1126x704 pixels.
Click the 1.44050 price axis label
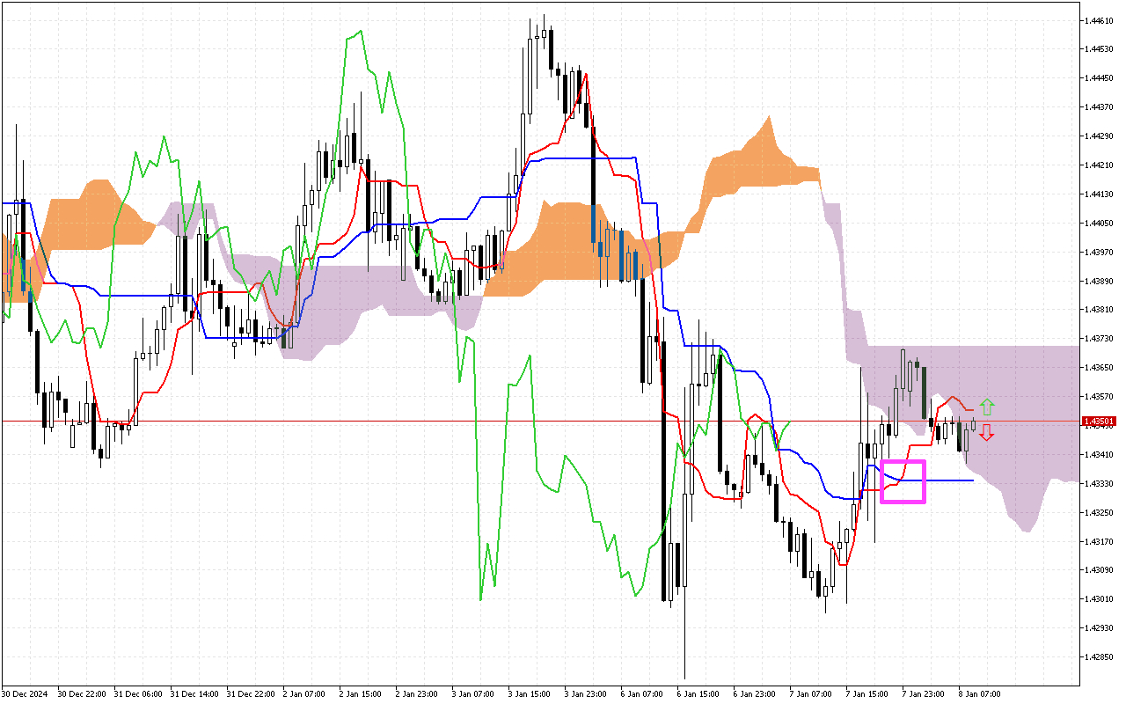click(x=1100, y=223)
